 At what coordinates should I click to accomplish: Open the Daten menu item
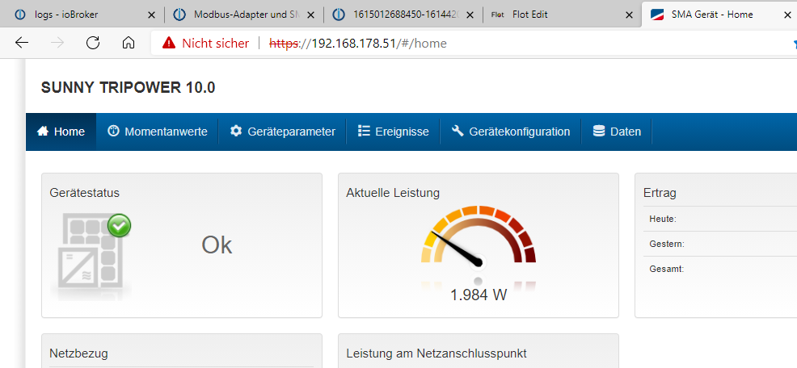point(617,132)
